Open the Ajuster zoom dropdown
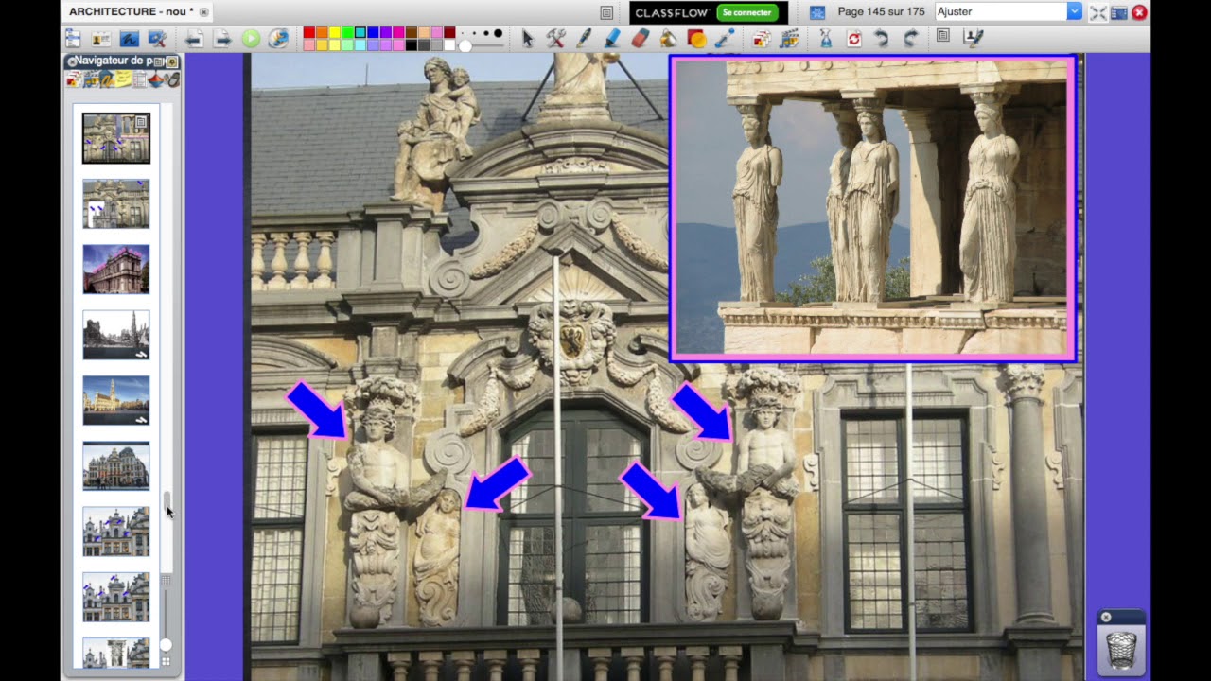The width and height of the screenshot is (1211, 681). pos(1008,11)
